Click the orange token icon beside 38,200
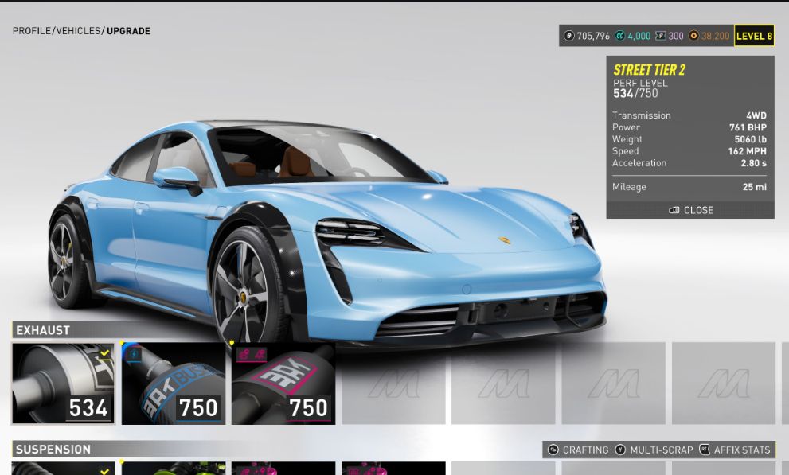 694,36
